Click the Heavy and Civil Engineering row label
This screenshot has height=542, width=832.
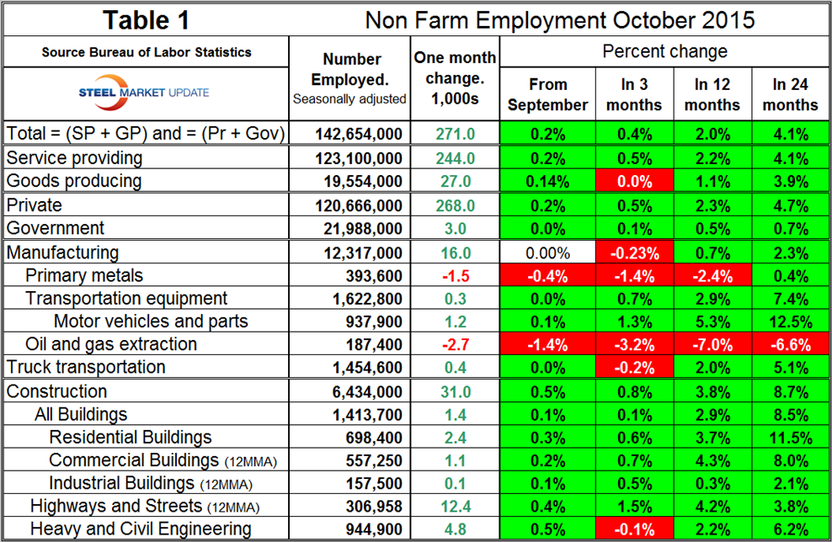click(141, 529)
